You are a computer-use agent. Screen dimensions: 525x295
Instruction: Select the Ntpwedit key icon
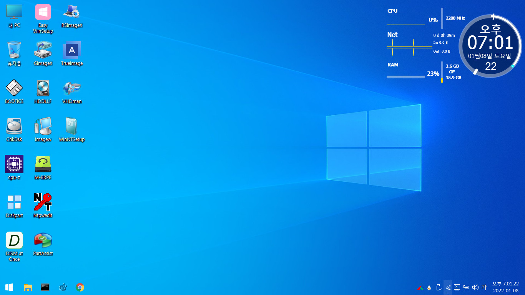click(43, 206)
